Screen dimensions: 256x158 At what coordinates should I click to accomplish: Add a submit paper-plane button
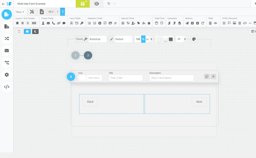coord(187,23)
